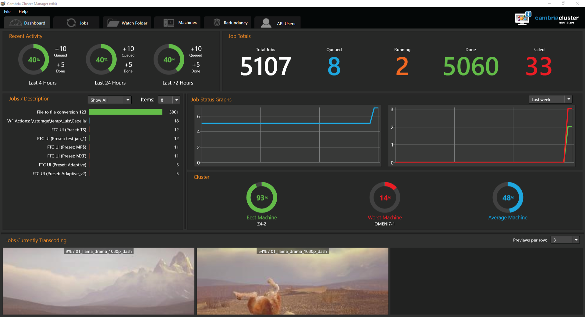Click the API Users person icon

click(266, 23)
